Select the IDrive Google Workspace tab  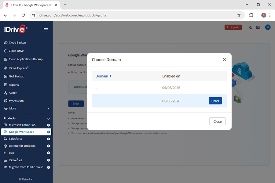(x=31, y=5)
